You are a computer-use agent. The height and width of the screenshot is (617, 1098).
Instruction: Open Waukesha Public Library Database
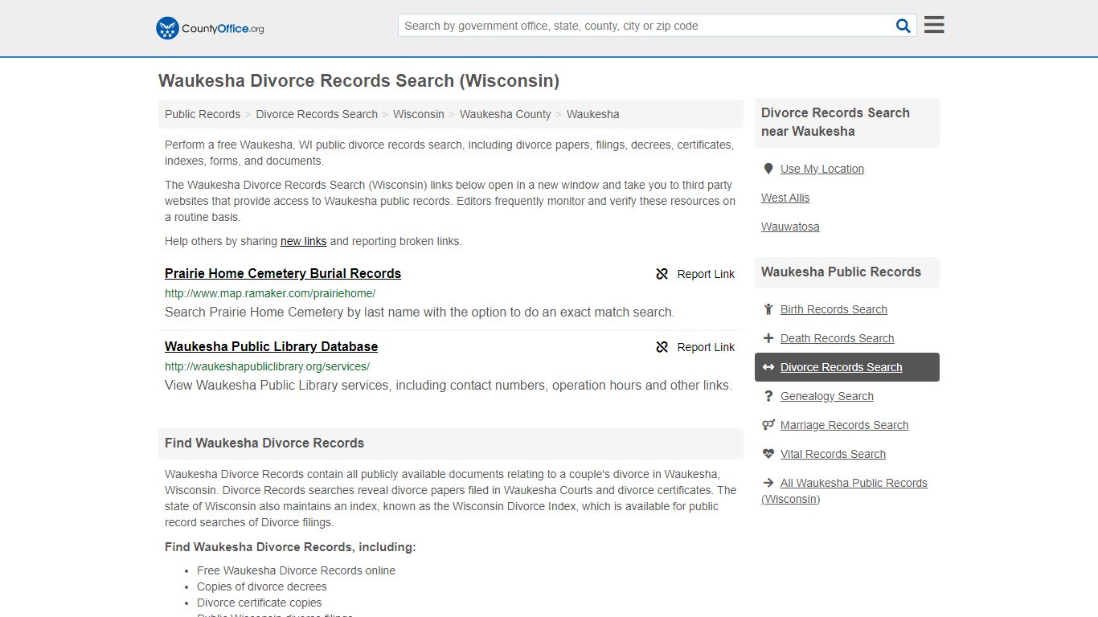(x=271, y=346)
